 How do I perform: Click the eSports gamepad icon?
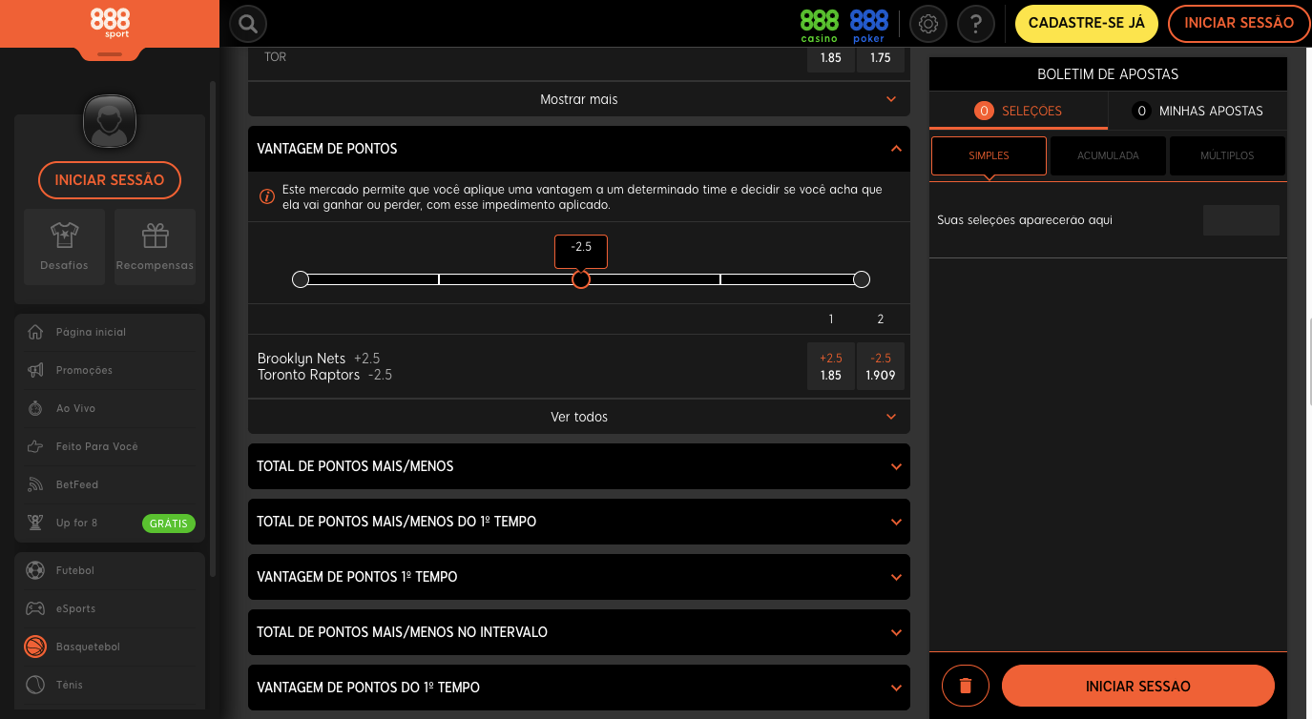(x=35, y=608)
